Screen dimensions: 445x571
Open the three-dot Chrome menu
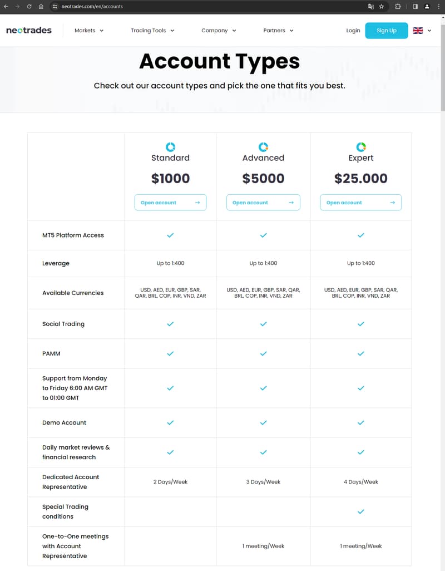click(x=438, y=6)
